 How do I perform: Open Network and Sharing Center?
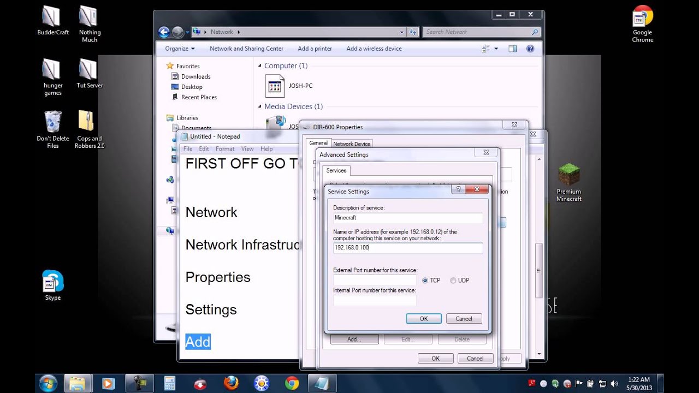coord(246,49)
